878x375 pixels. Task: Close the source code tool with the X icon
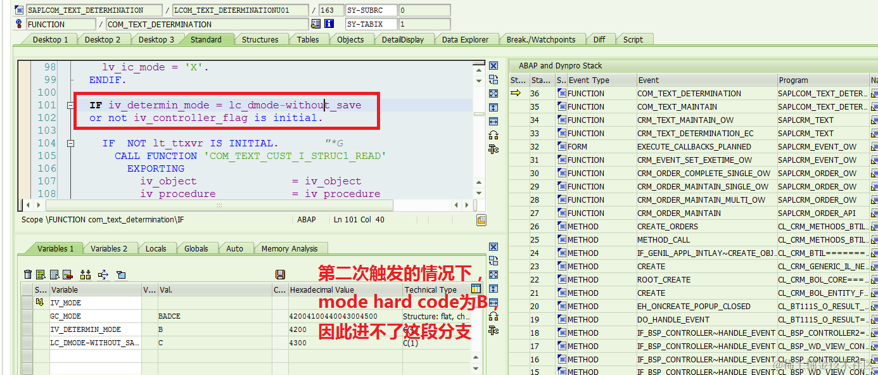(493, 66)
